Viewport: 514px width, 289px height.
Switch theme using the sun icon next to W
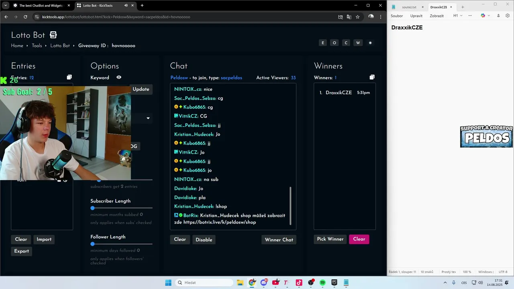pyautogui.click(x=370, y=43)
